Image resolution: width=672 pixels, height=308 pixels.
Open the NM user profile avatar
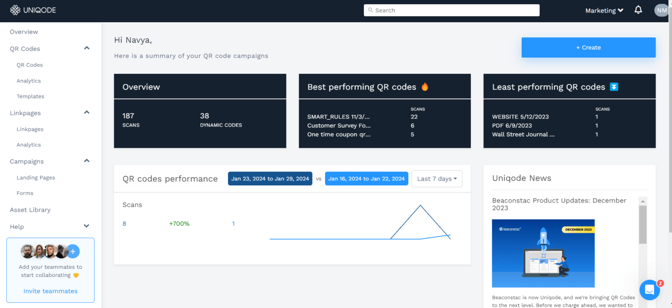click(x=661, y=10)
